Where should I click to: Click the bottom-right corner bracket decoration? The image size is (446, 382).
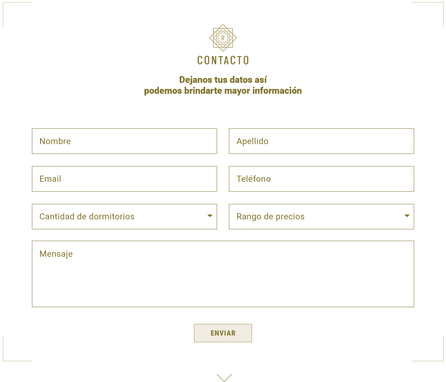(442, 360)
